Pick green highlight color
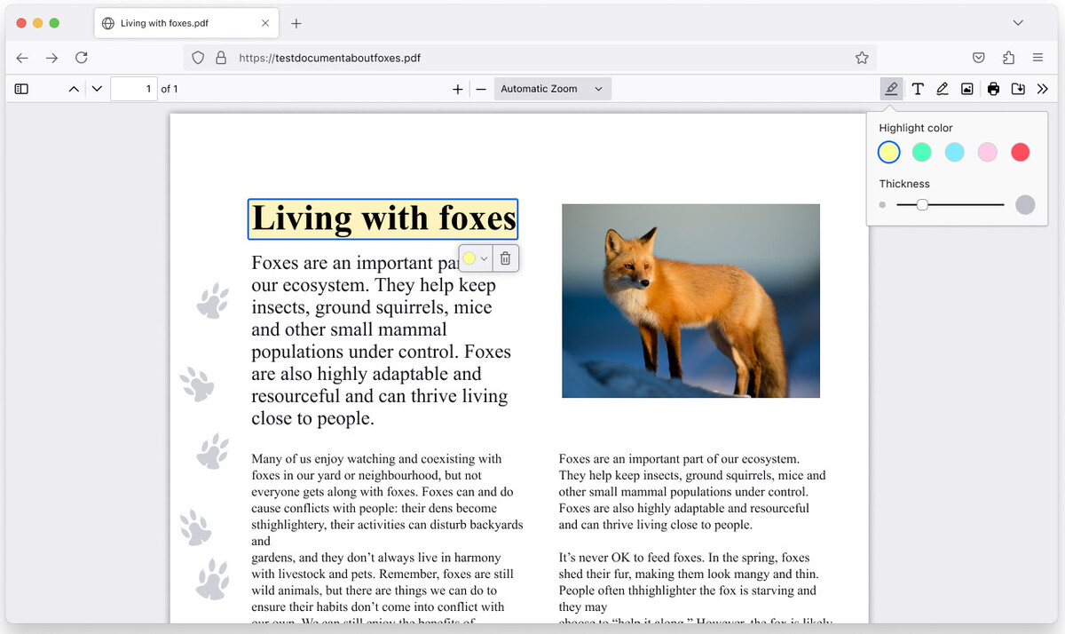Screen dimensions: 1065x634 coord(921,152)
